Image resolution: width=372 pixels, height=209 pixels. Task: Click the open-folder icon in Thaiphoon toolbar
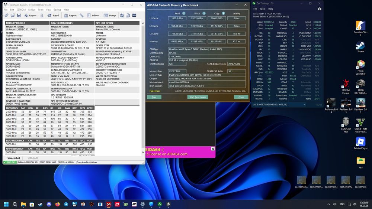tap(13, 15)
